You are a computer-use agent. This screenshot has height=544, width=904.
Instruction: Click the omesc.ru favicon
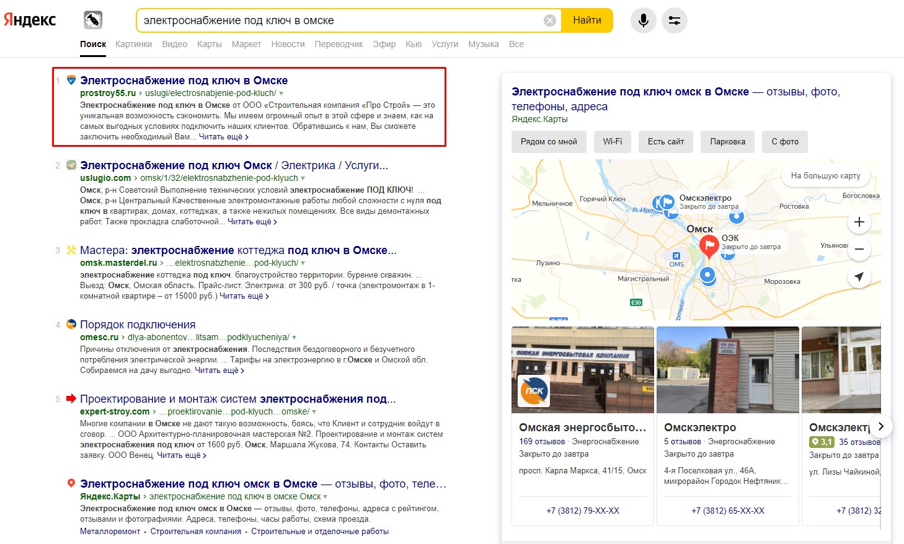point(71,324)
